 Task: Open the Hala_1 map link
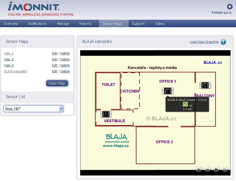point(9,53)
